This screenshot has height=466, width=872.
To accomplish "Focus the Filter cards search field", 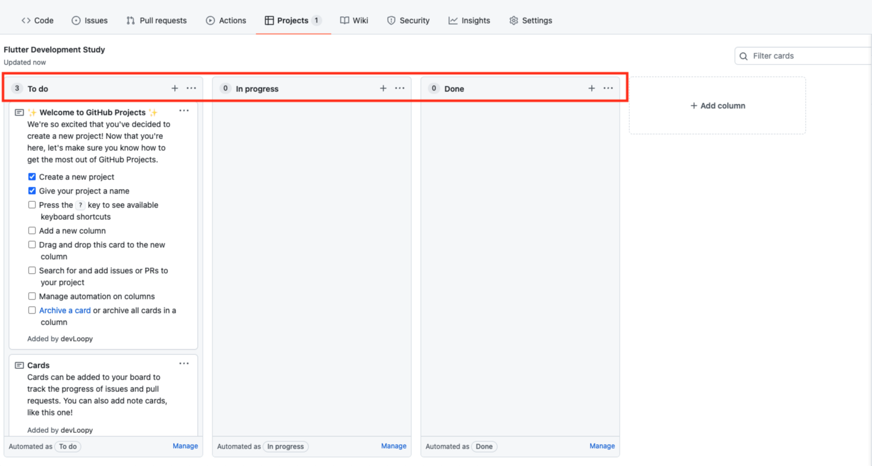I will pos(803,56).
